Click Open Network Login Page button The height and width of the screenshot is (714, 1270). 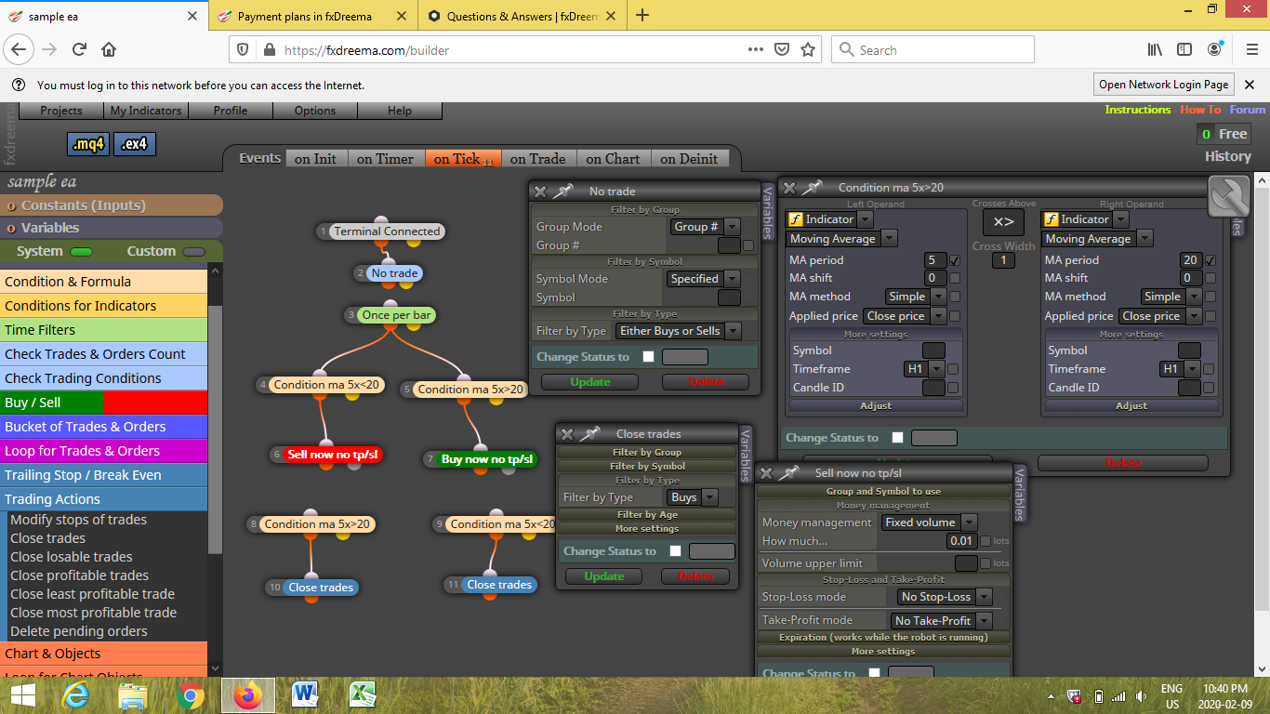(1163, 85)
